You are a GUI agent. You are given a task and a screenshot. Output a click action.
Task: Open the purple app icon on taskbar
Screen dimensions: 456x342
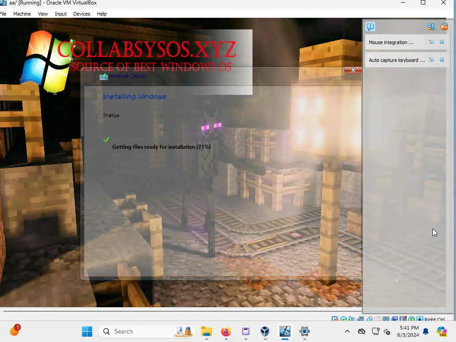pos(245,331)
